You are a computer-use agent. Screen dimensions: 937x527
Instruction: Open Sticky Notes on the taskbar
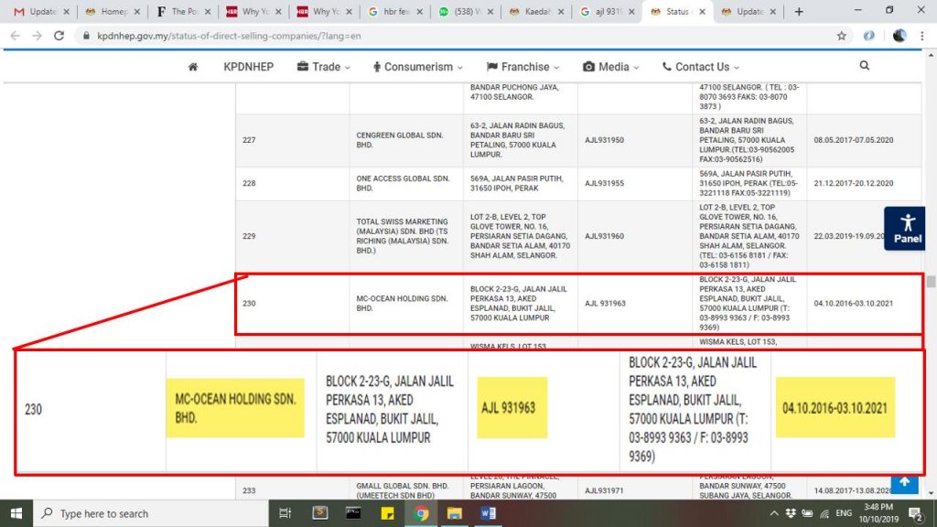point(387,513)
